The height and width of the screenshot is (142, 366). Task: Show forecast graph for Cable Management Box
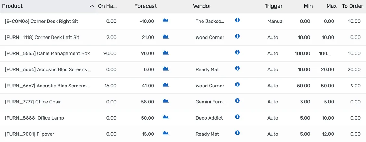(x=166, y=52)
